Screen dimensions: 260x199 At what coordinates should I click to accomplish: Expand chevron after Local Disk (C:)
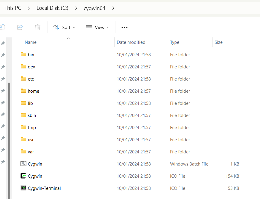(x=76, y=8)
